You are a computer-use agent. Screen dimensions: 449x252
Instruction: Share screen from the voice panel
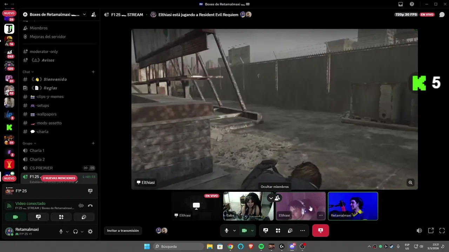tap(38, 217)
